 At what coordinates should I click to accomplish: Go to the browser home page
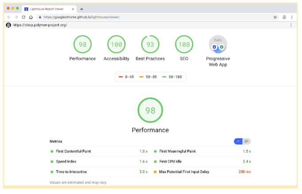(31, 17)
